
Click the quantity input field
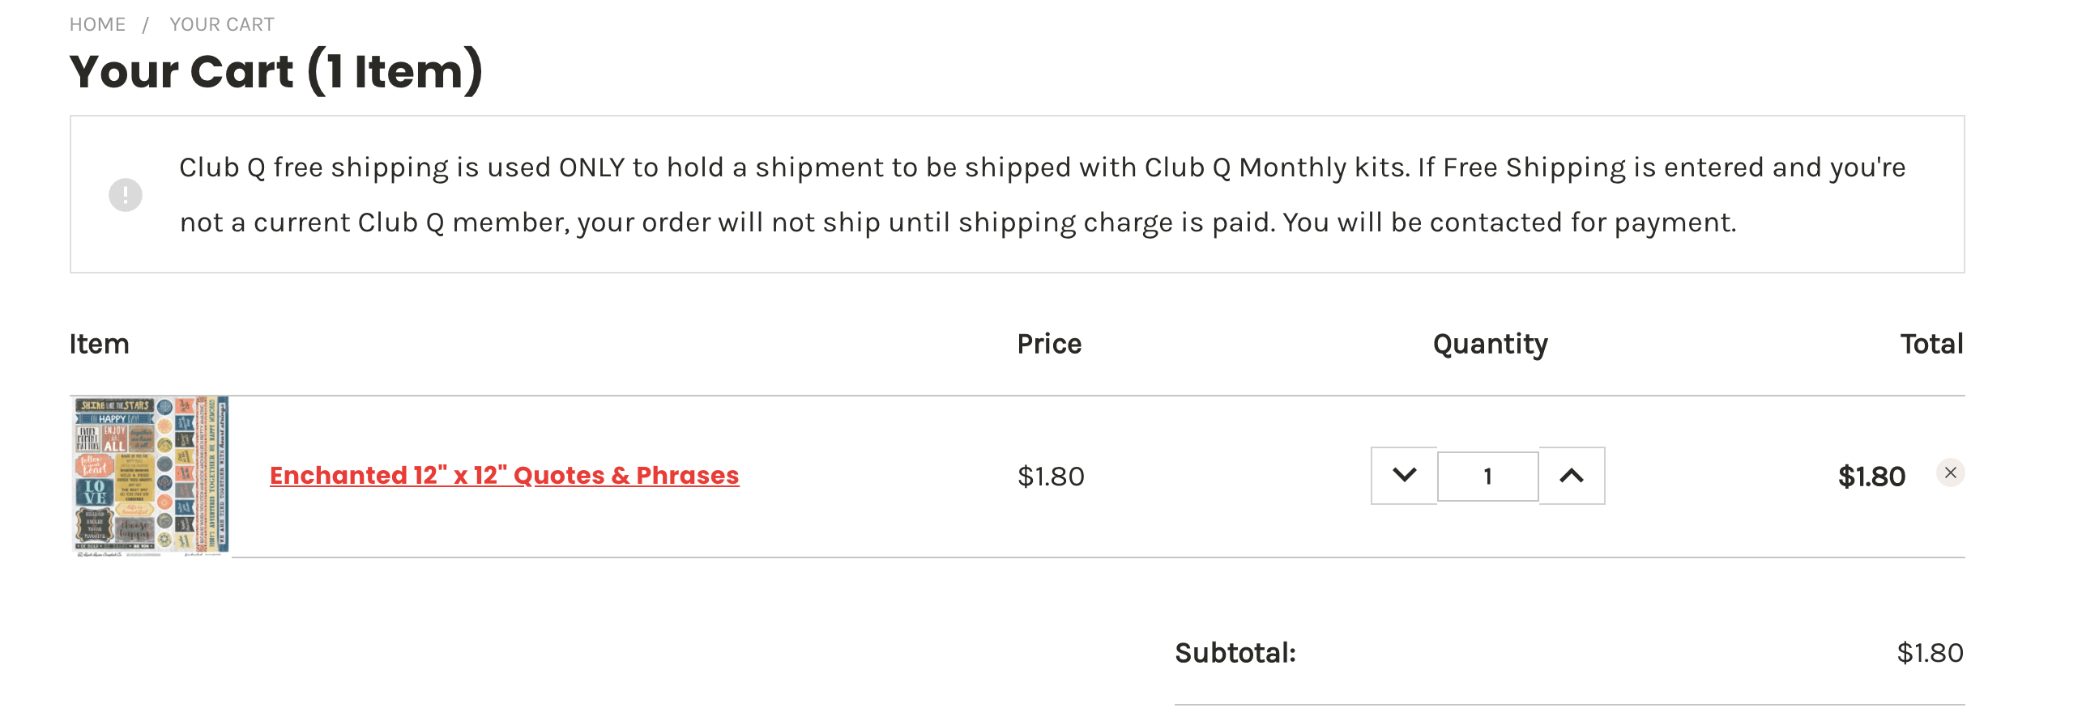1487,477
